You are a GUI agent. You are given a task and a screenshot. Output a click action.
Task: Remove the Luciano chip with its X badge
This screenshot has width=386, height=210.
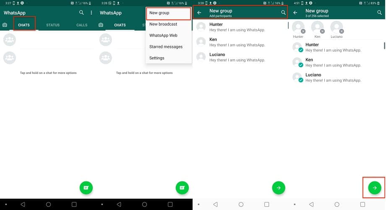click(342, 31)
